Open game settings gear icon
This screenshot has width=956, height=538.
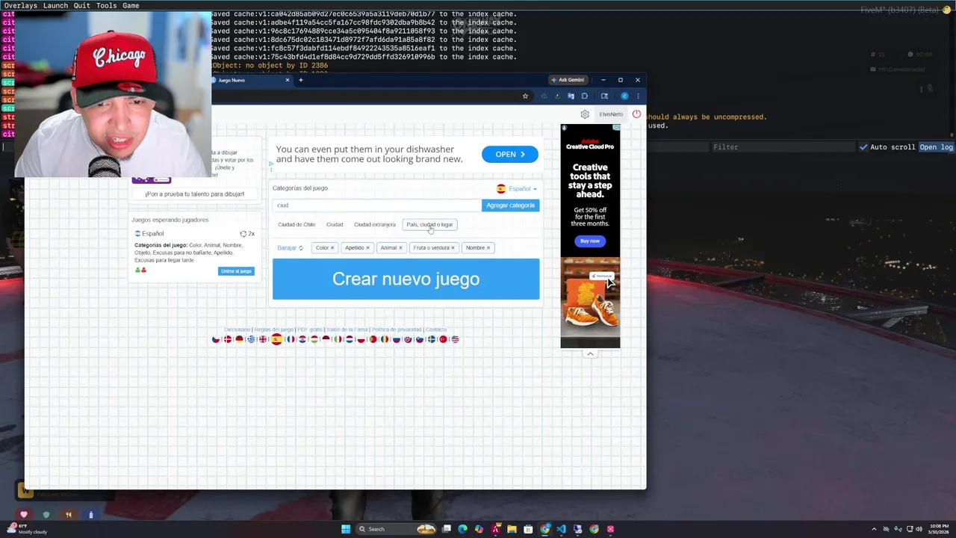coord(585,114)
